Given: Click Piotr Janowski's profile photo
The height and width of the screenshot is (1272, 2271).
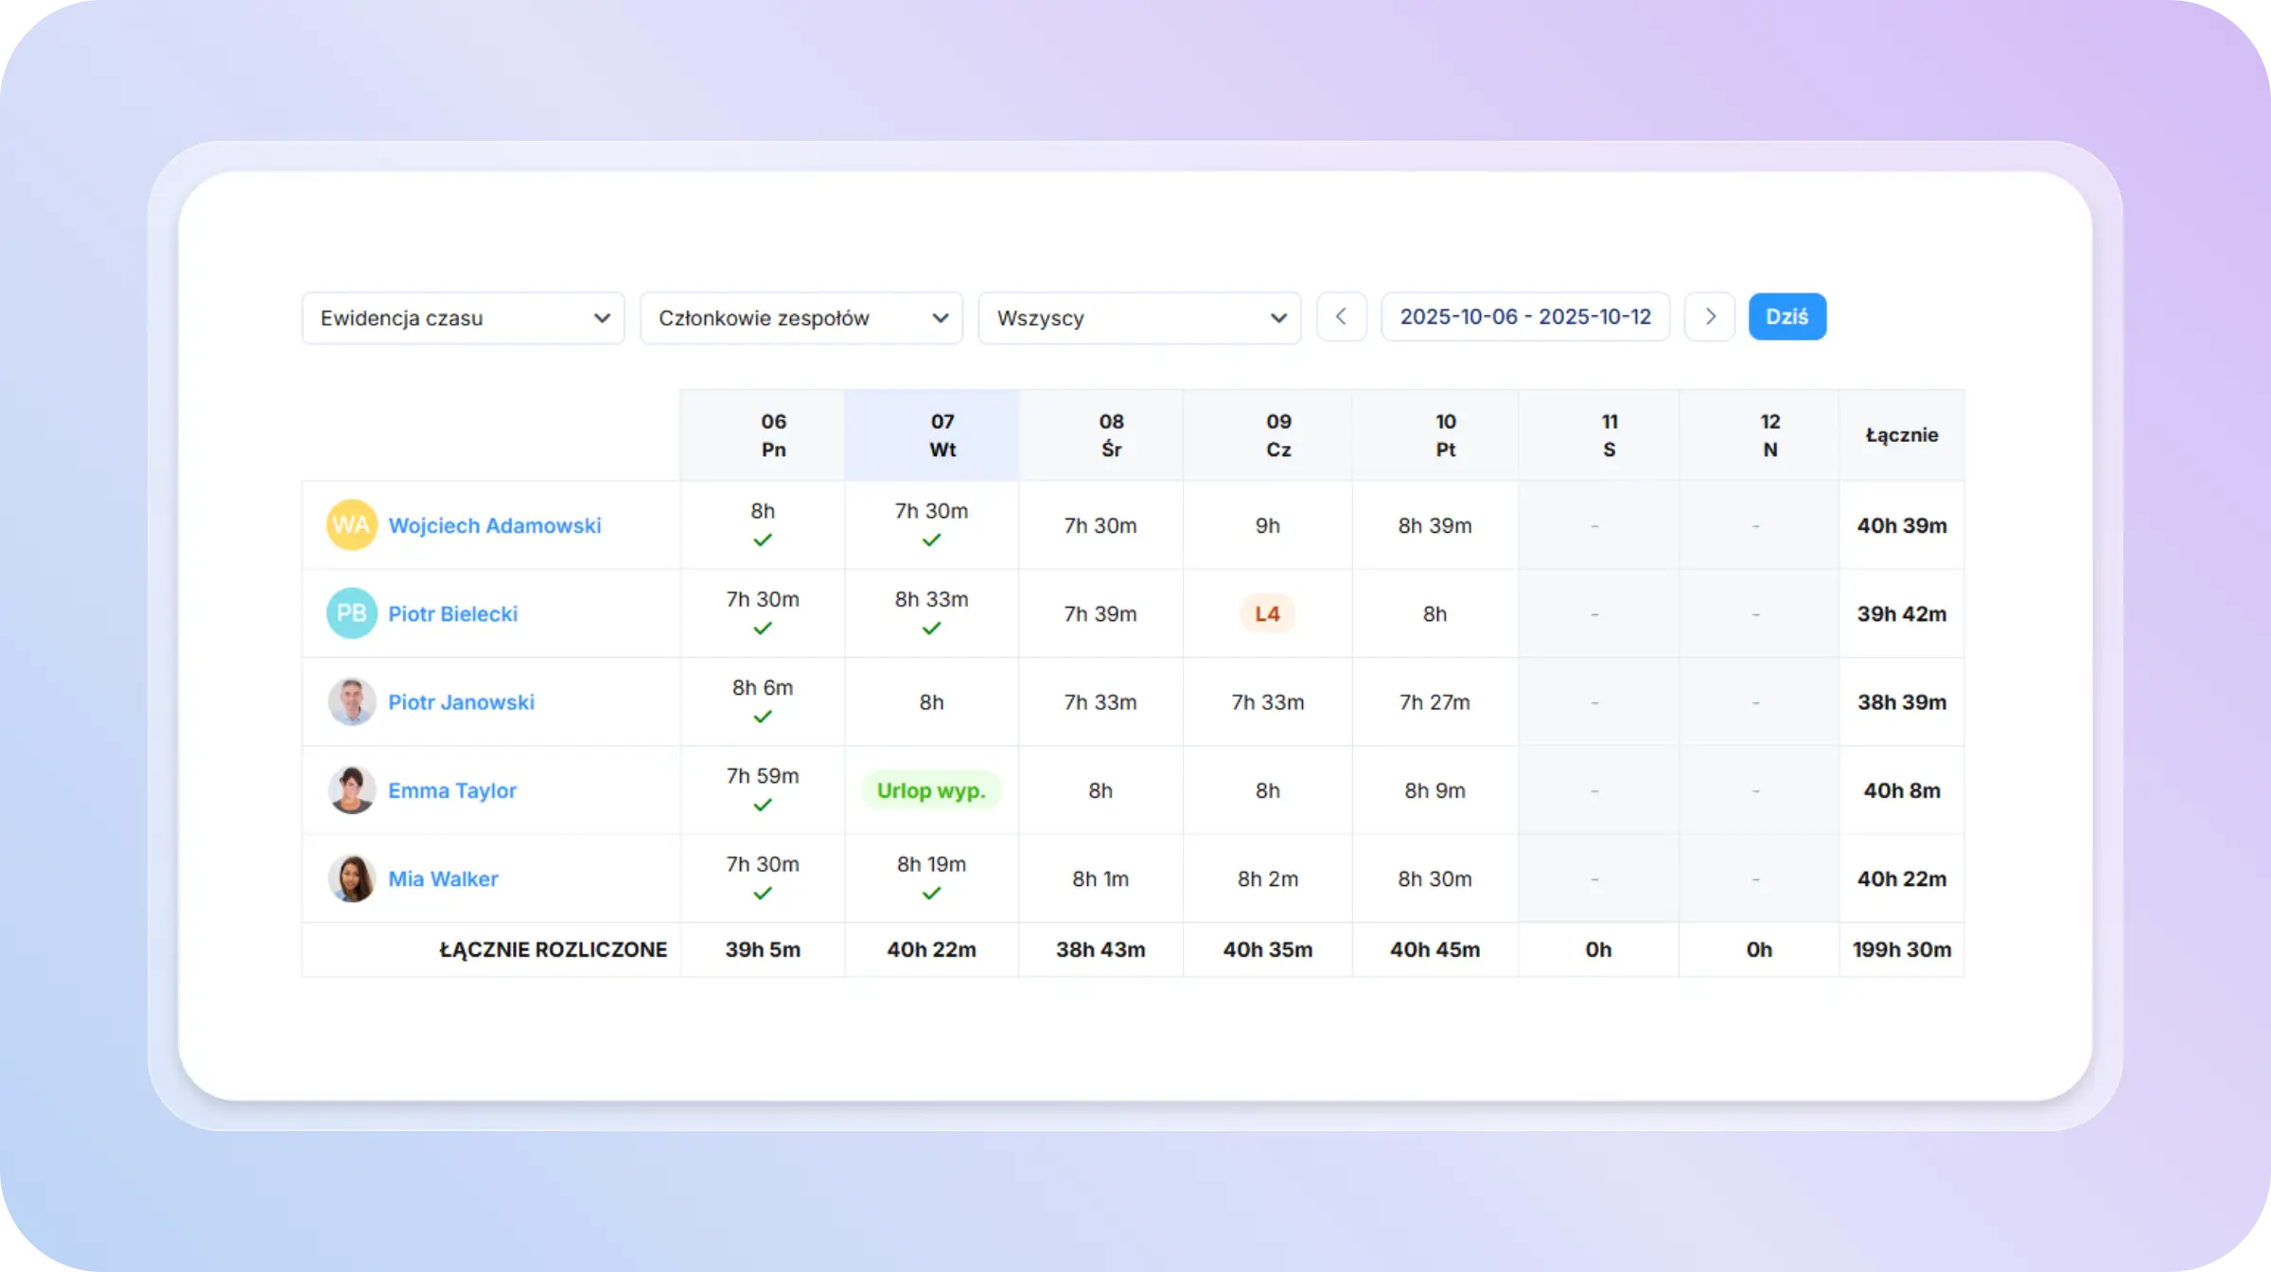Looking at the screenshot, I should click(x=351, y=702).
